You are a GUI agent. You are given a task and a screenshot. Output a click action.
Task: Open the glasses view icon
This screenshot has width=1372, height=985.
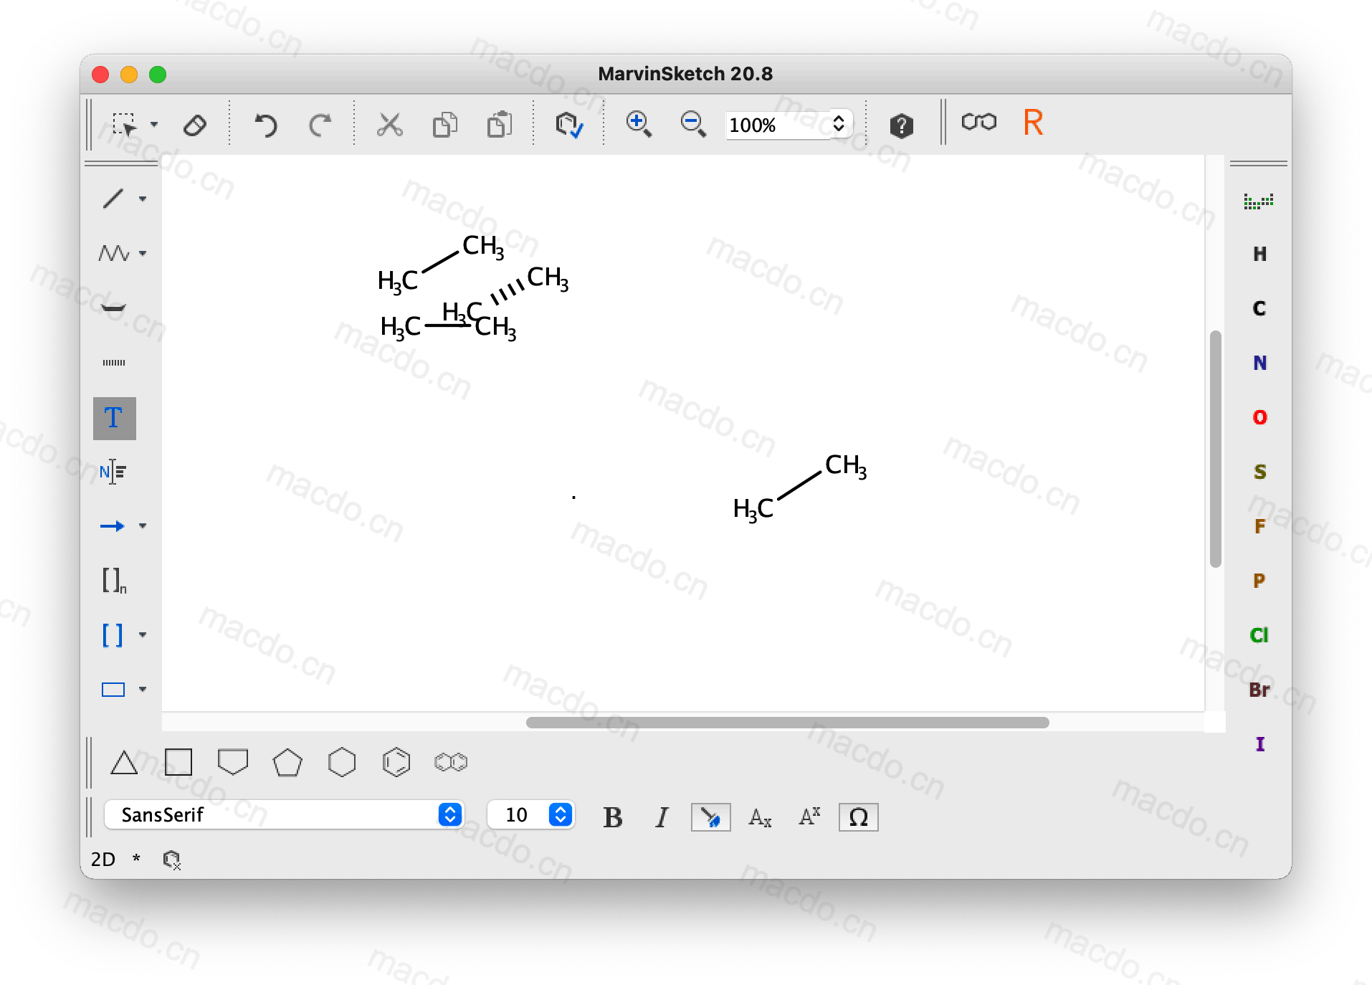pyautogui.click(x=978, y=123)
